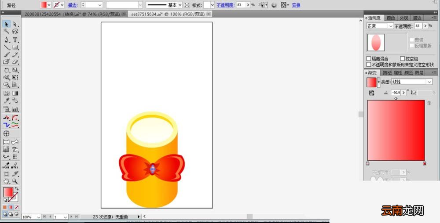Select the Rotate tool

(7, 70)
